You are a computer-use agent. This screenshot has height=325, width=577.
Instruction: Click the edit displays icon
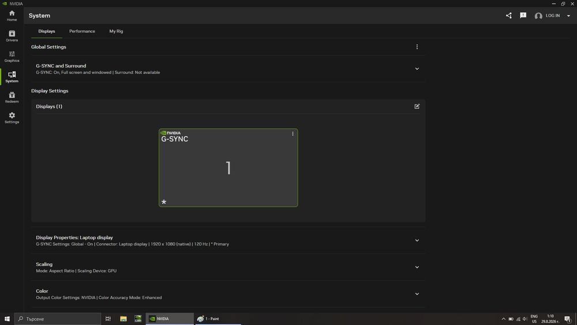coord(417,106)
